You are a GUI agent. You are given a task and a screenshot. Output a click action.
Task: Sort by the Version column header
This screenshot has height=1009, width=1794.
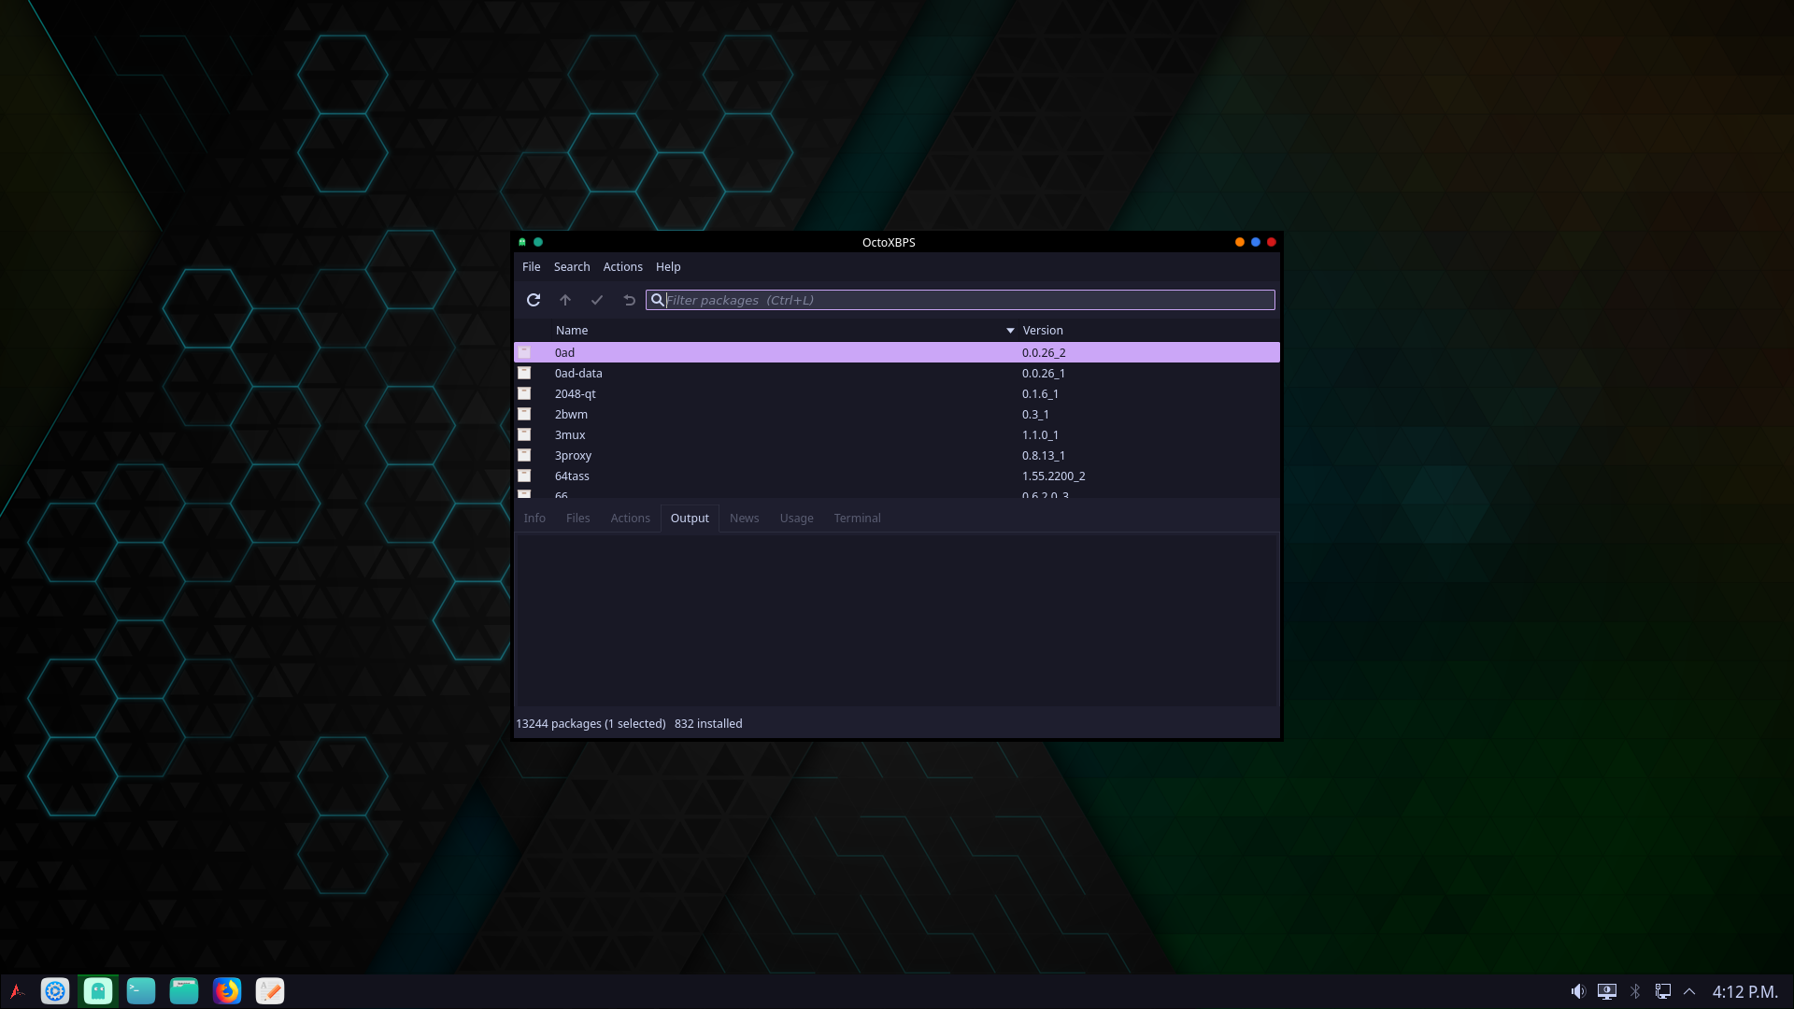click(x=1043, y=331)
